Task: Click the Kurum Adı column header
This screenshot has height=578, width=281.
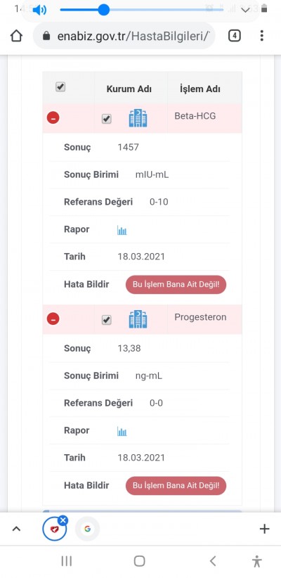Action: pos(129,89)
